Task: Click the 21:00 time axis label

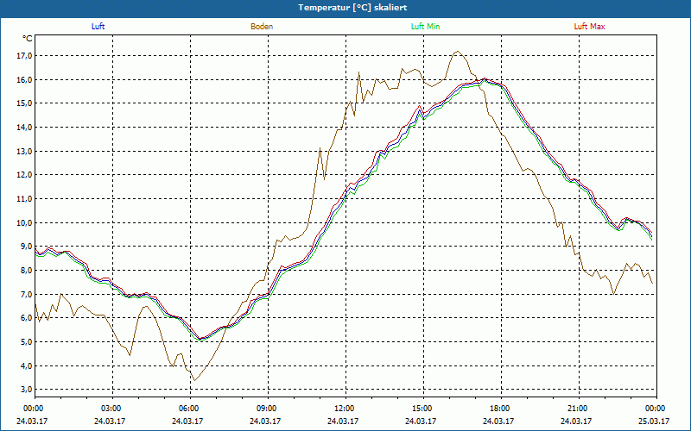Action: pyautogui.click(x=576, y=409)
